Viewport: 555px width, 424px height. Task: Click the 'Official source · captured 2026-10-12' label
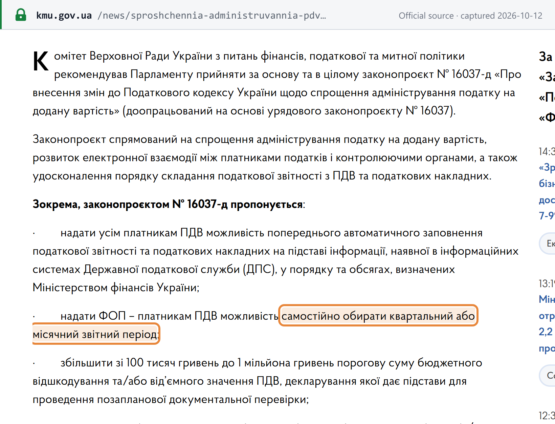tap(470, 16)
